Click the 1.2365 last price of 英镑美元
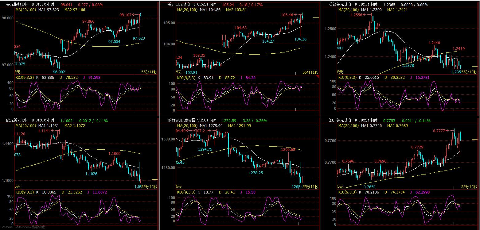This screenshot has width=480, height=230. point(389,5)
